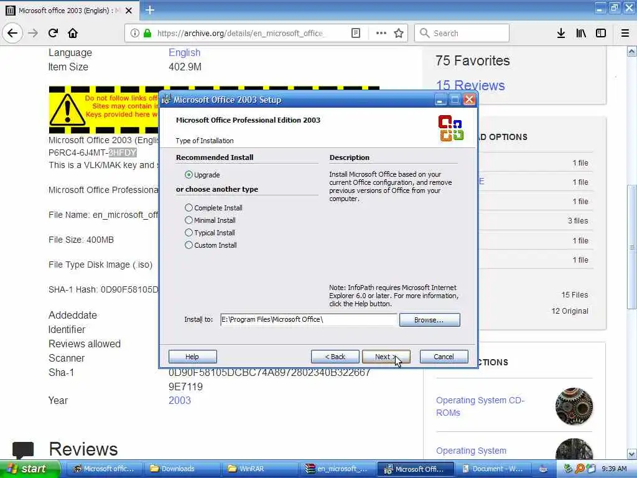Switch to Firefox Microsoft offic taskbar item
Viewport: 637px width, 478px height.
click(105, 469)
